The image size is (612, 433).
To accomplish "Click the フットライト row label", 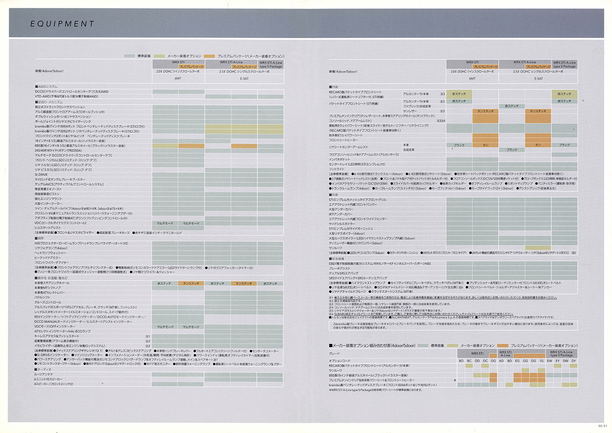I will (x=336, y=169).
